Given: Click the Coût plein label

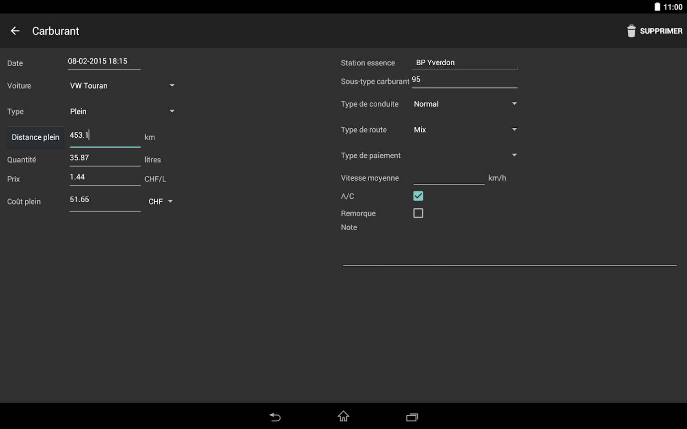Looking at the screenshot, I should (24, 202).
